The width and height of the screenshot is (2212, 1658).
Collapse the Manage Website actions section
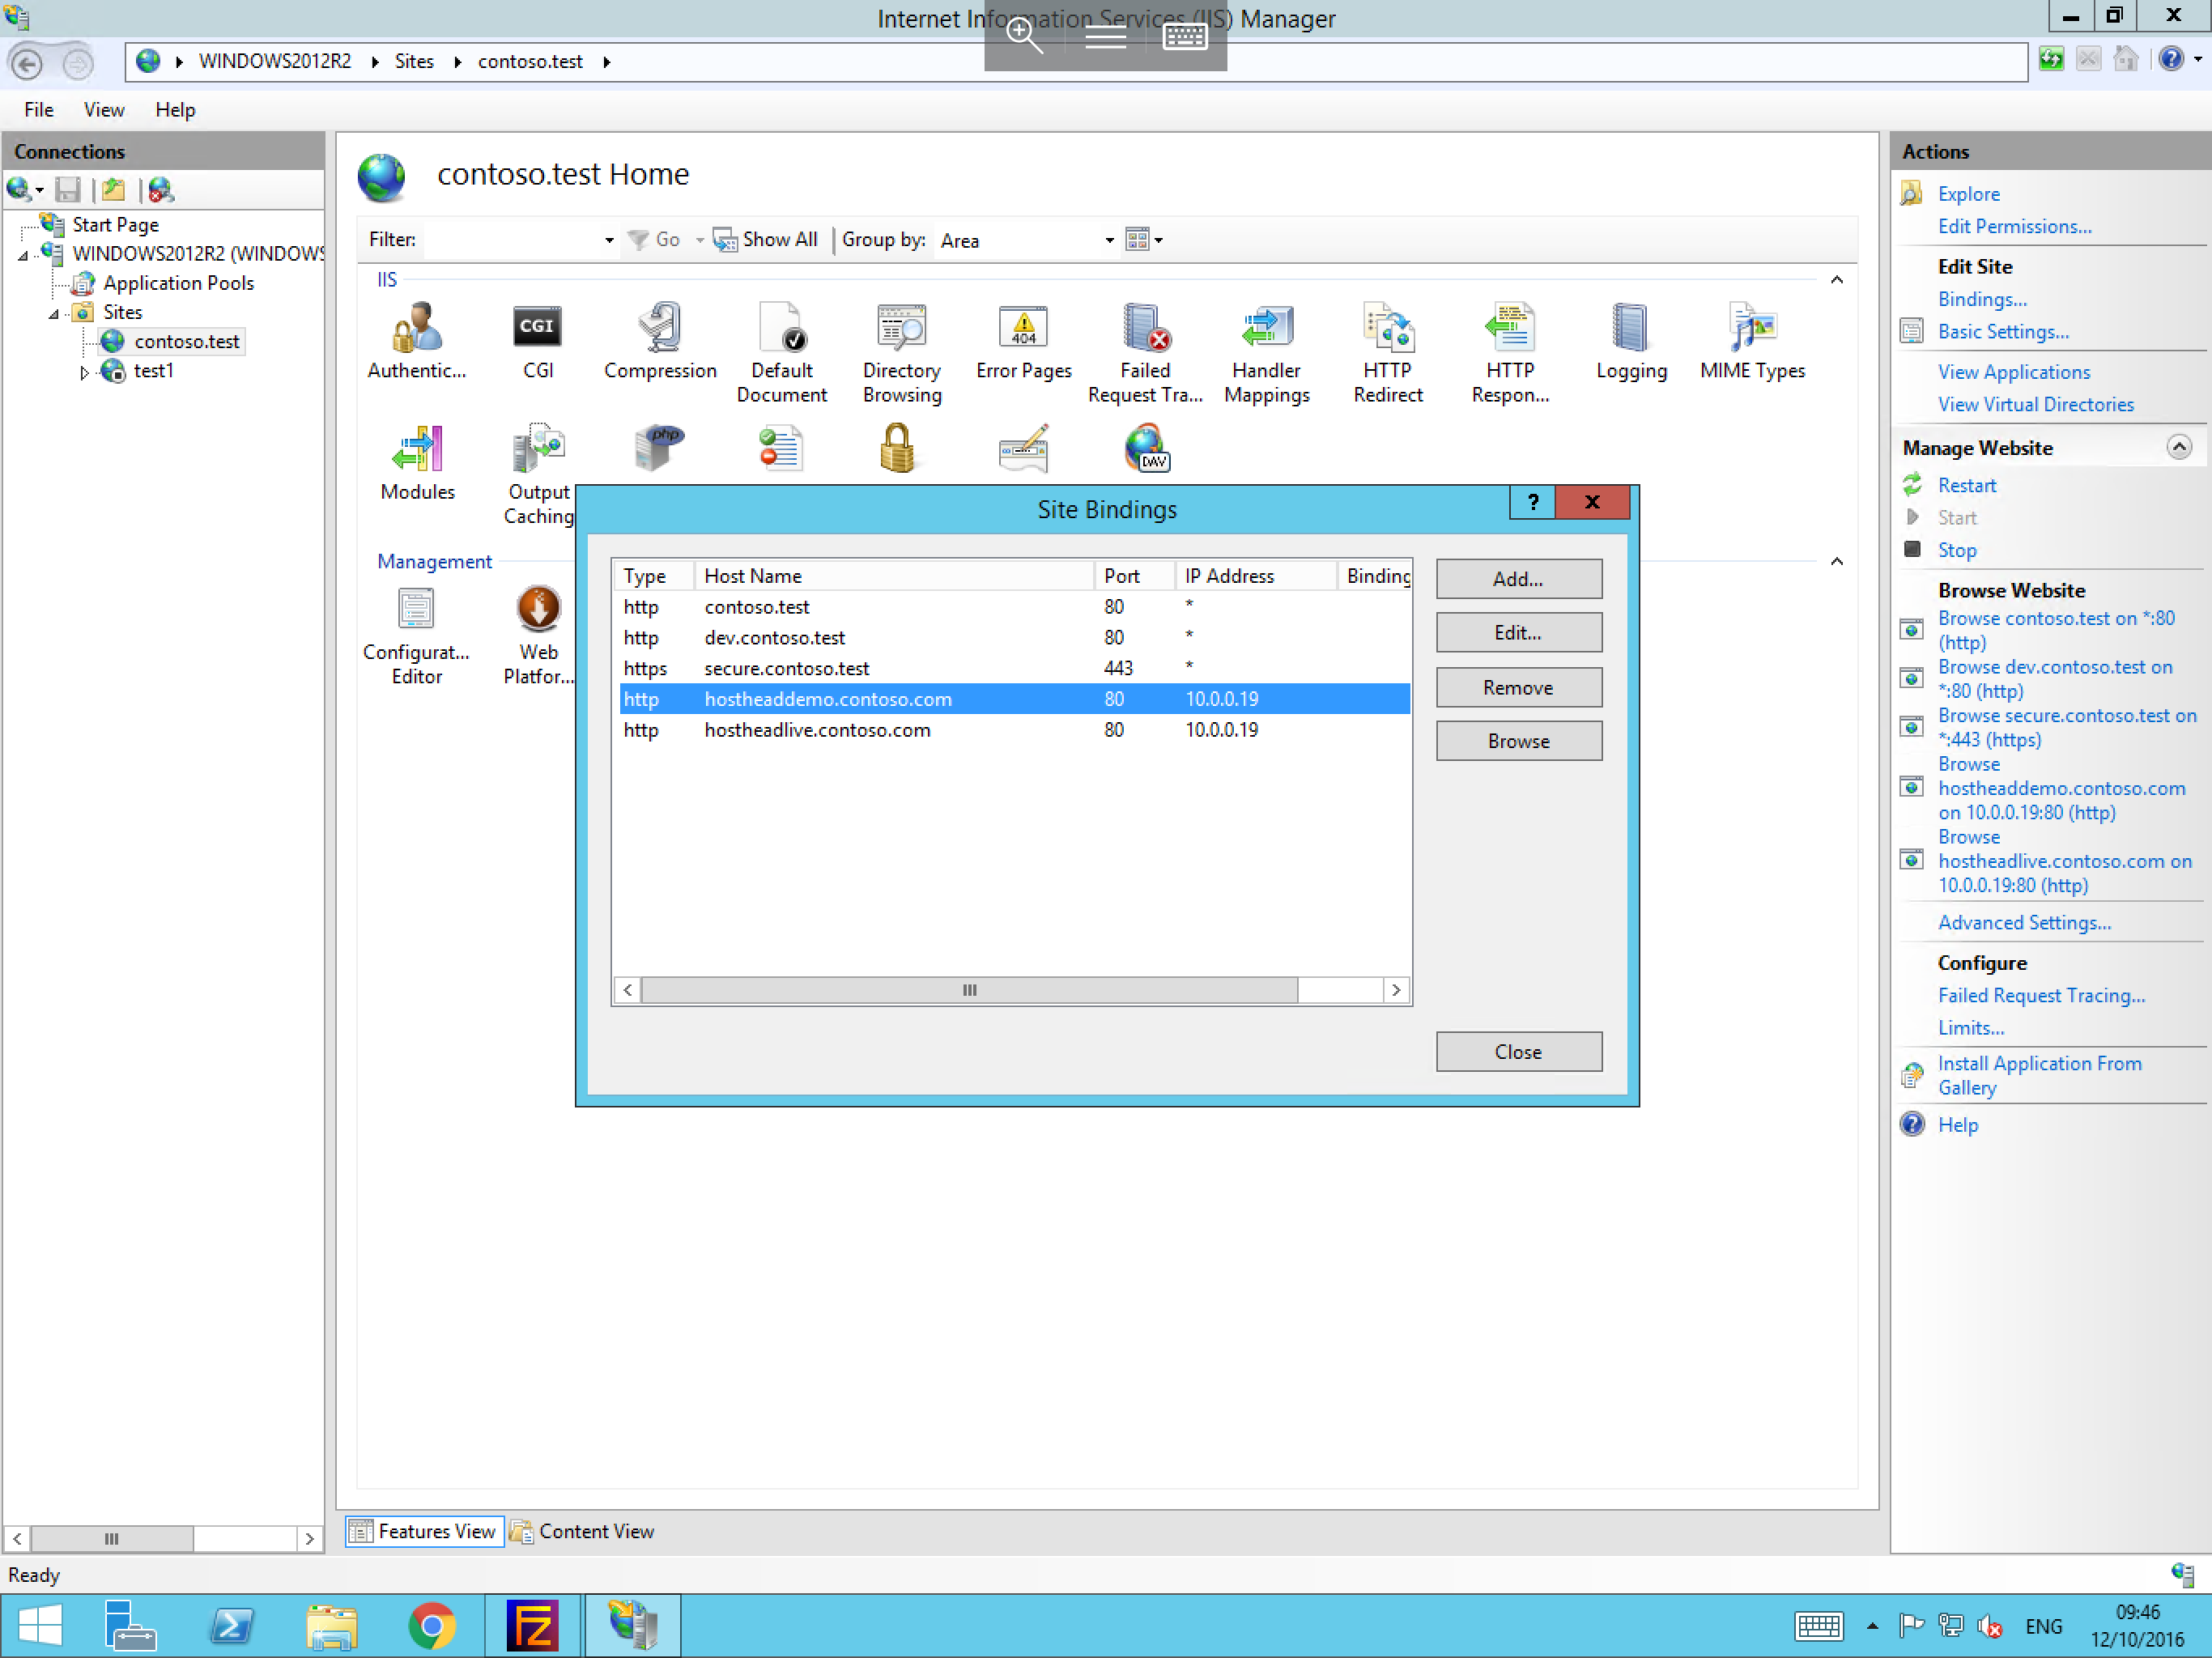(2180, 447)
